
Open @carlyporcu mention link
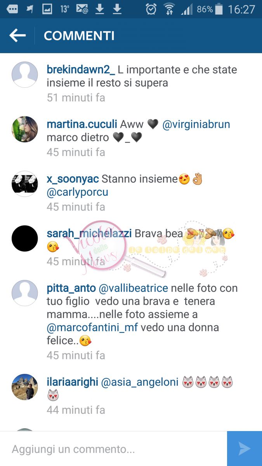77,192
